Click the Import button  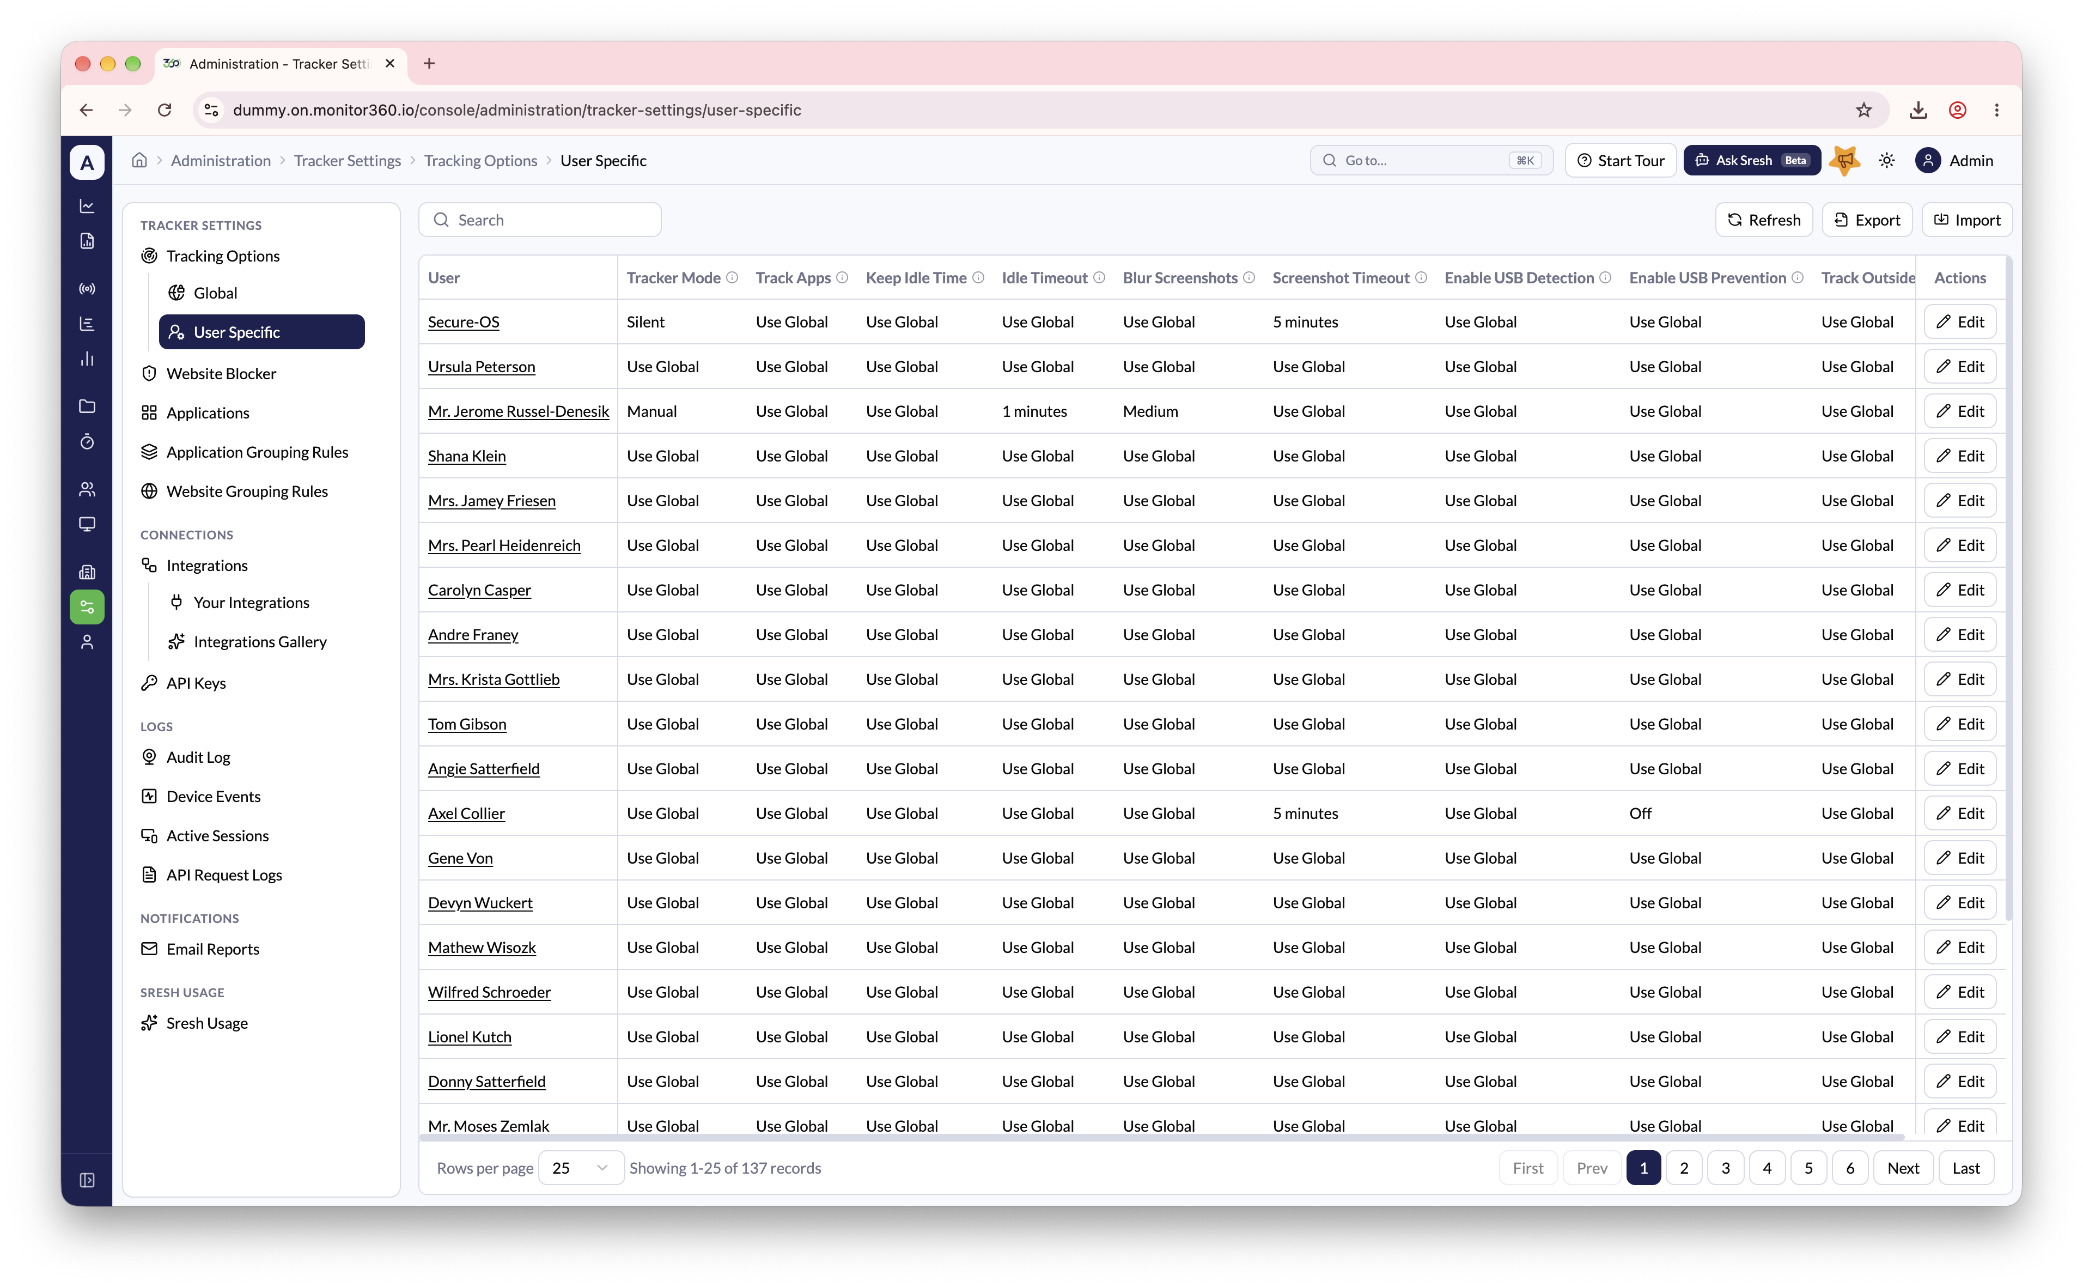1966,220
